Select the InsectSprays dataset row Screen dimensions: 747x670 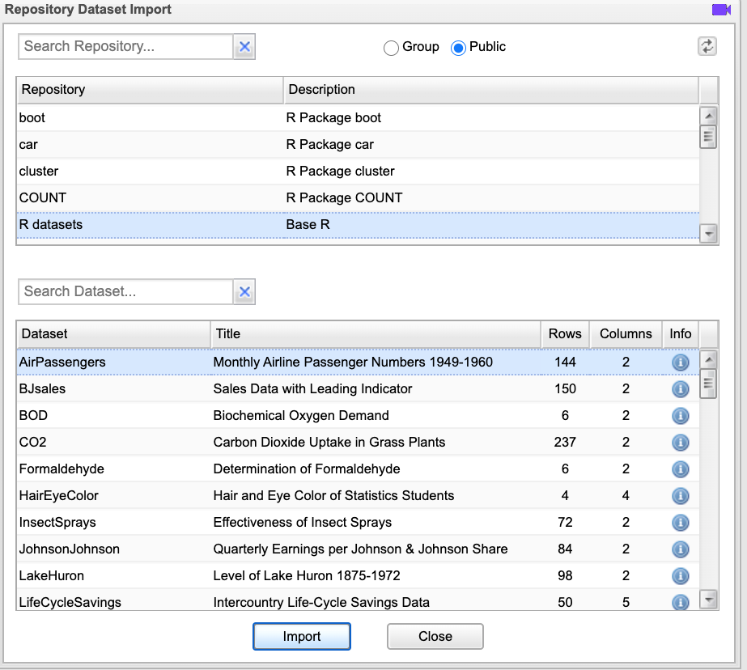(359, 523)
